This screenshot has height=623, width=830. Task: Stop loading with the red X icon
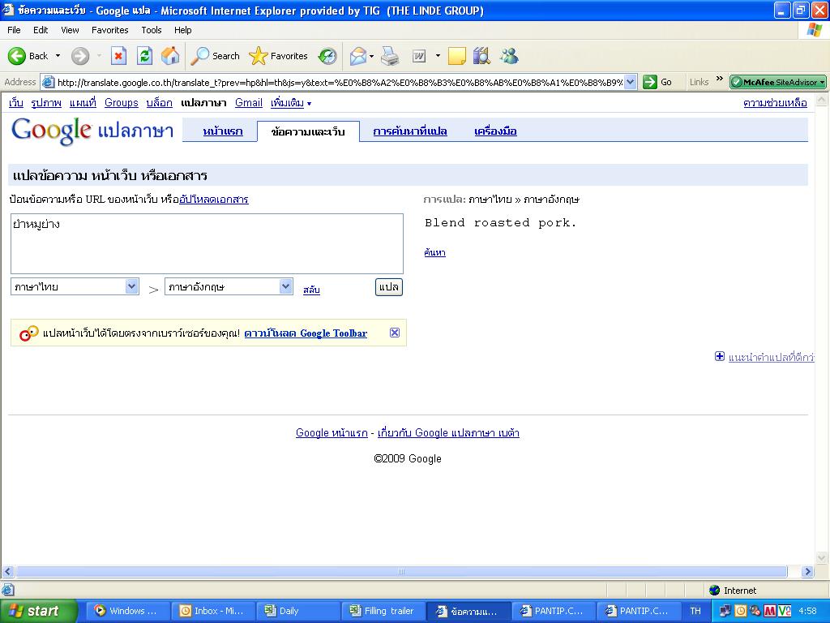(x=118, y=56)
